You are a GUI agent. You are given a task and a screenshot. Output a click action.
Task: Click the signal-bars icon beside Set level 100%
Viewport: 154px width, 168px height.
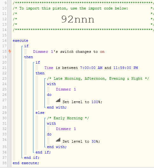click(x=58, y=100)
